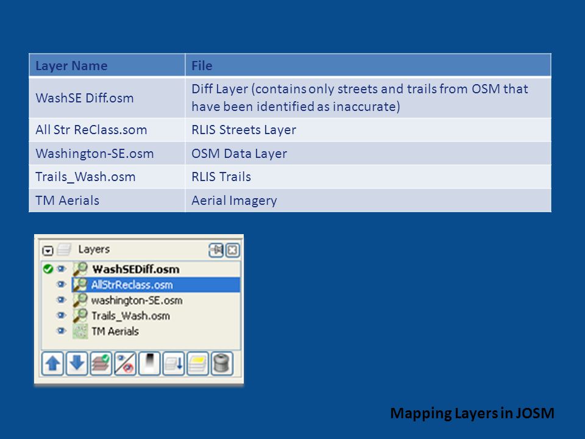Viewport: 585px width, 439px height.
Task: Click table cell 'TM Aerials'
Action: 107,201
